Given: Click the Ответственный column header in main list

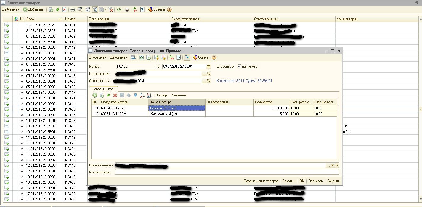Looking at the screenshot, I should click(x=294, y=19).
